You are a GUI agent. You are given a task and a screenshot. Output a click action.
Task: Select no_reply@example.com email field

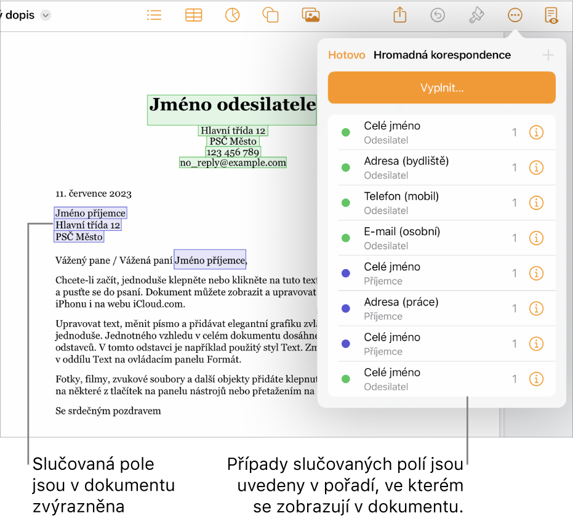coord(233,163)
